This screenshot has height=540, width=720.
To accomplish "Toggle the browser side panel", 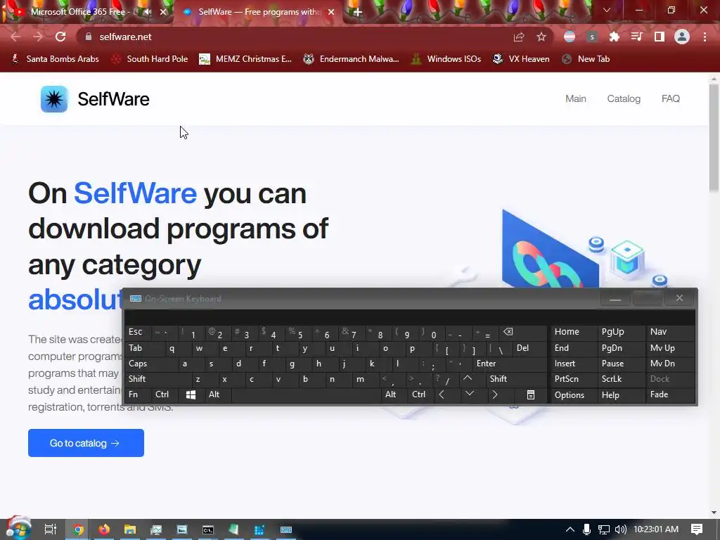I will click(x=660, y=37).
